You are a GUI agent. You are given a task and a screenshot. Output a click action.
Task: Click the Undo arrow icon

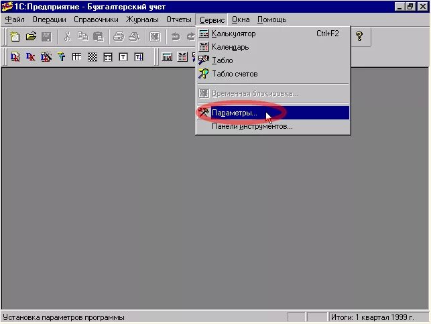tap(176, 36)
